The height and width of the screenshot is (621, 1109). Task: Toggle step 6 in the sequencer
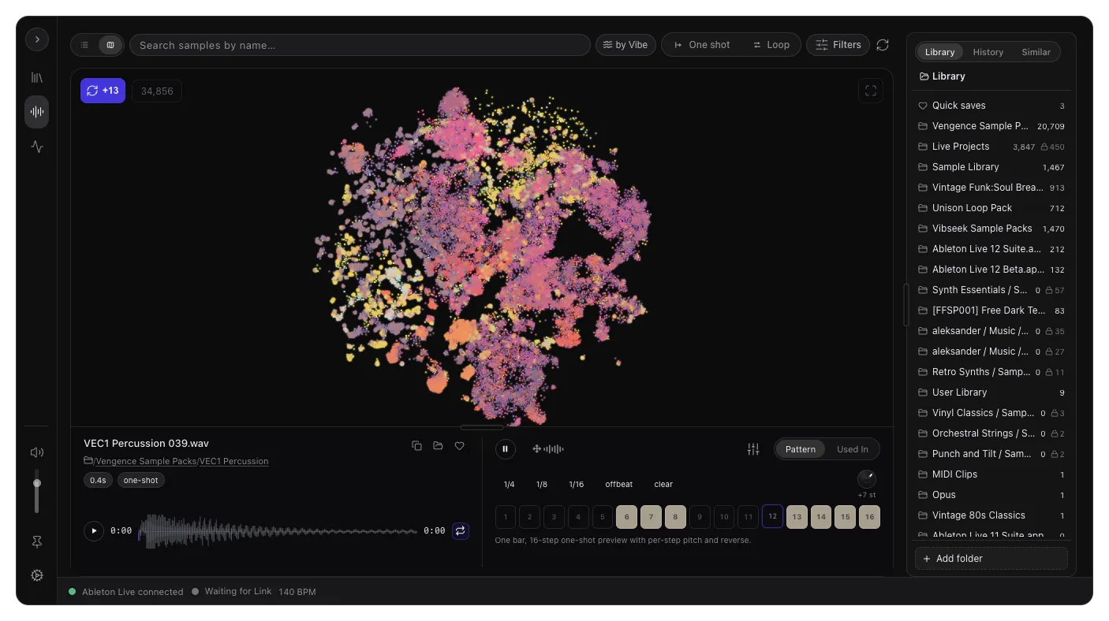627,517
